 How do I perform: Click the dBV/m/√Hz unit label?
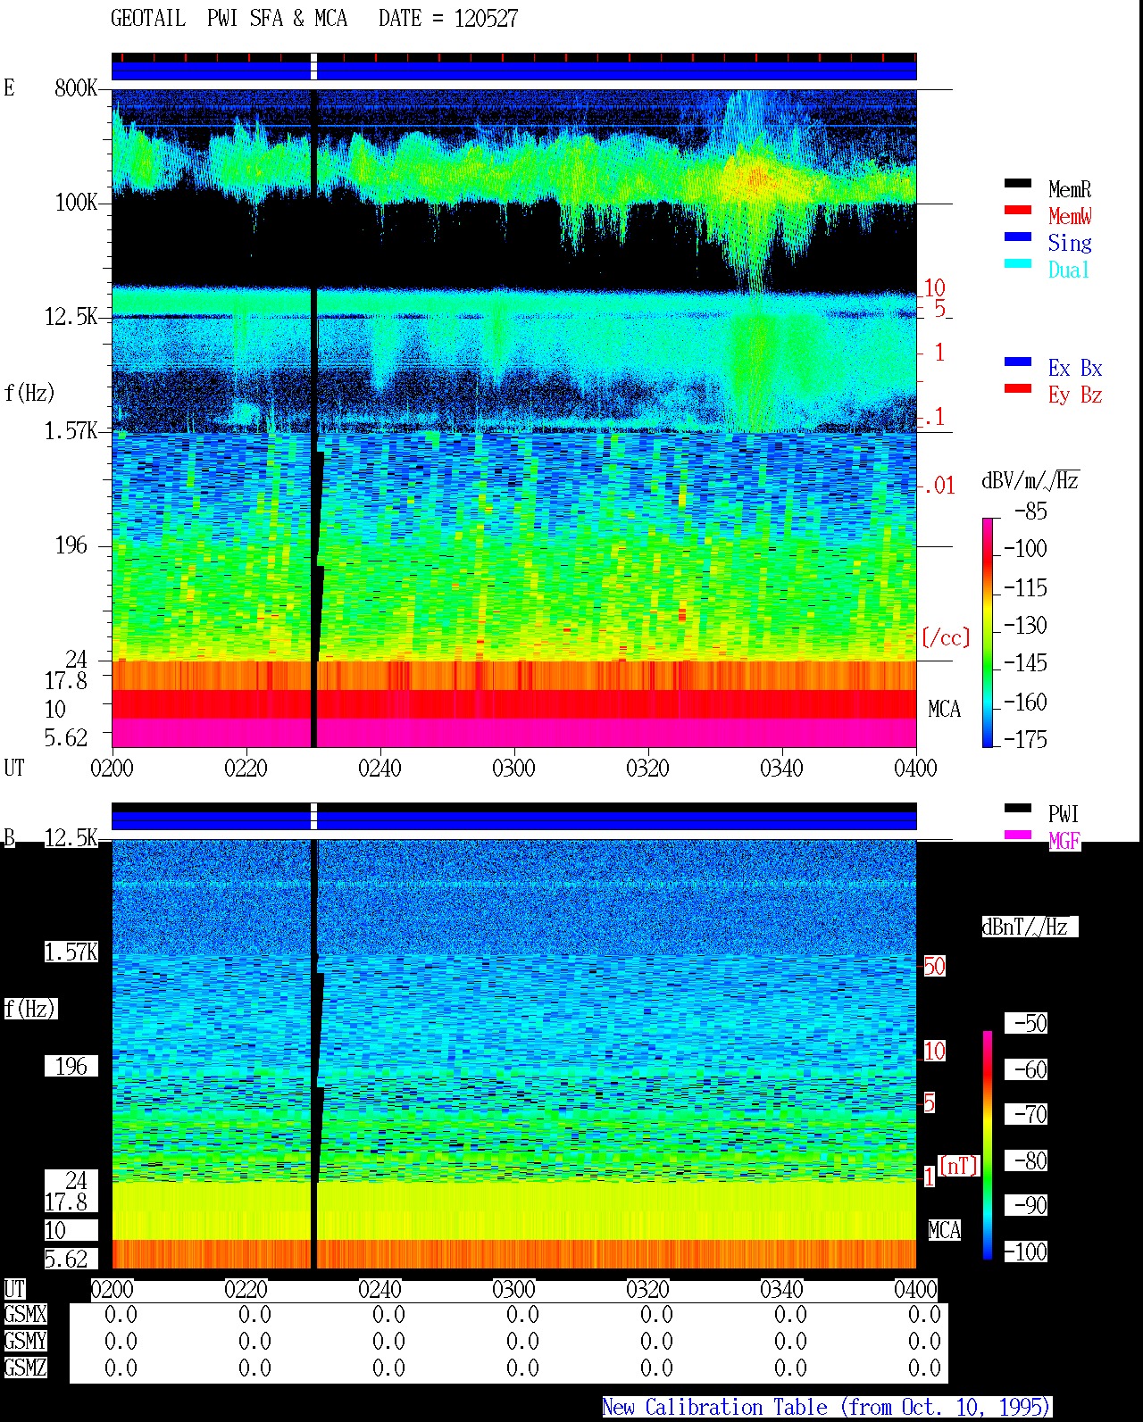click(1030, 480)
